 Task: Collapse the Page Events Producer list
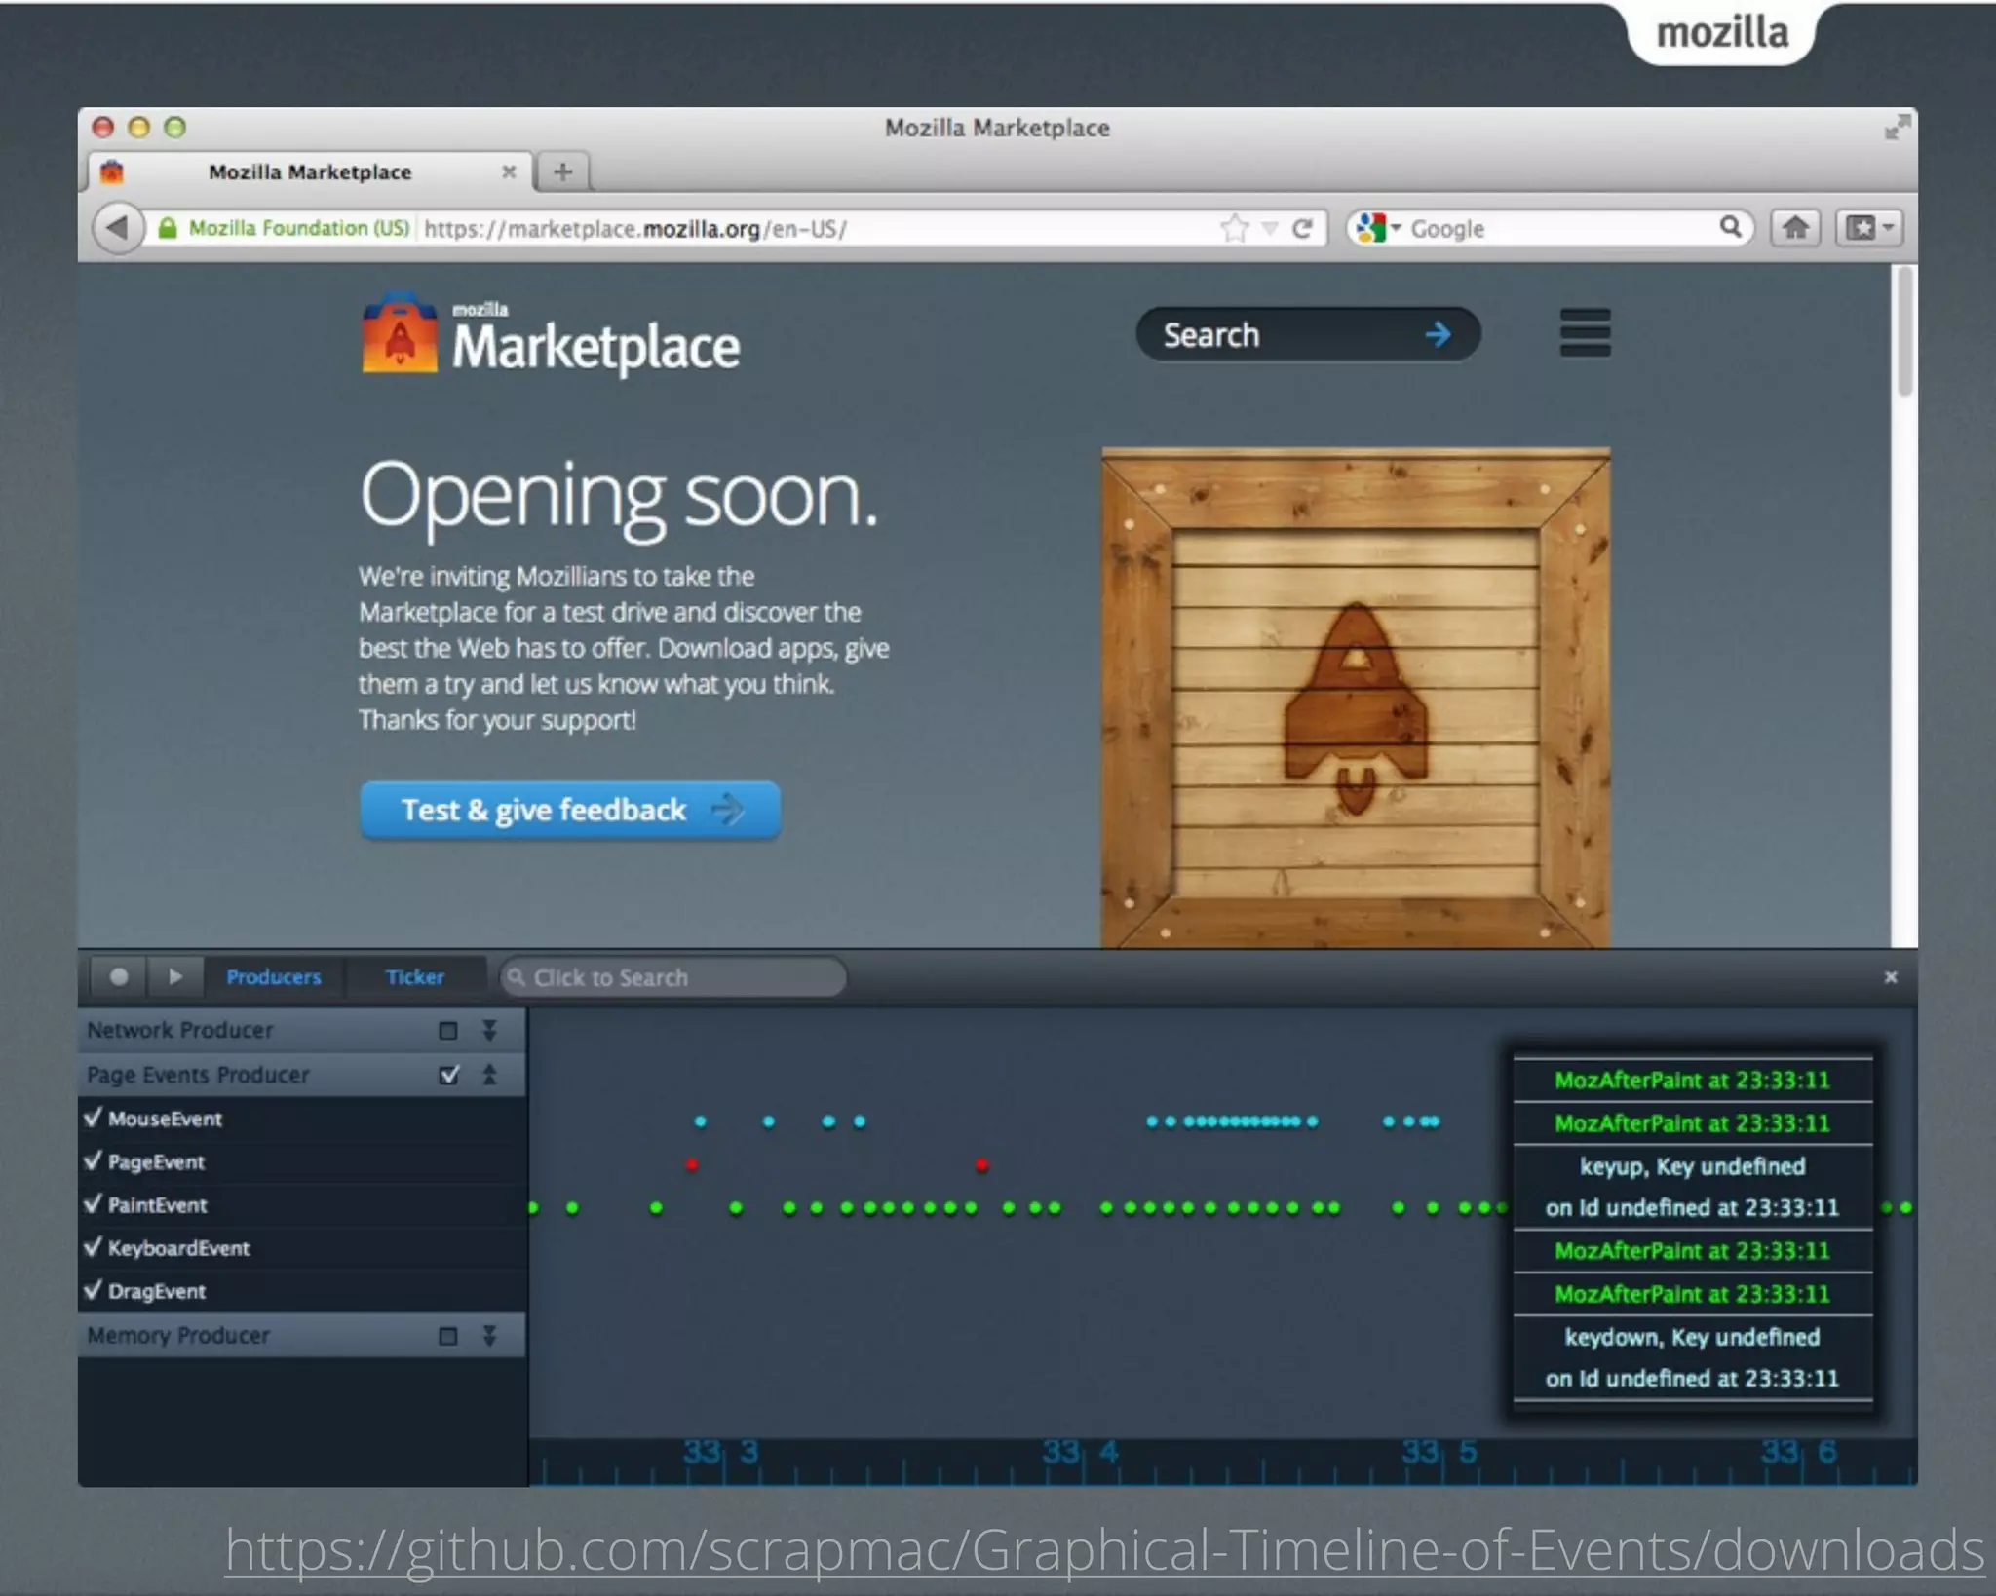pos(489,1075)
